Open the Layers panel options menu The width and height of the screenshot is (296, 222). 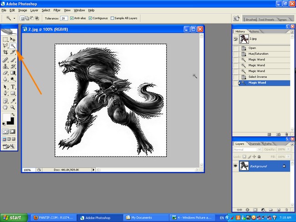pos(292,144)
